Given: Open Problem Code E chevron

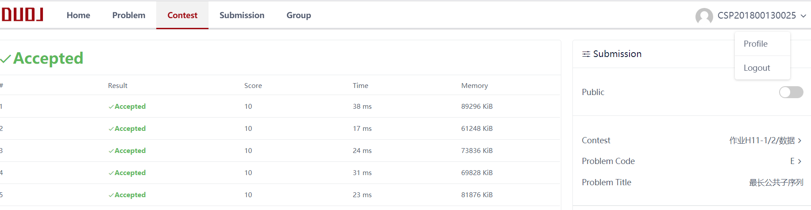Looking at the screenshot, I should [799, 161].
